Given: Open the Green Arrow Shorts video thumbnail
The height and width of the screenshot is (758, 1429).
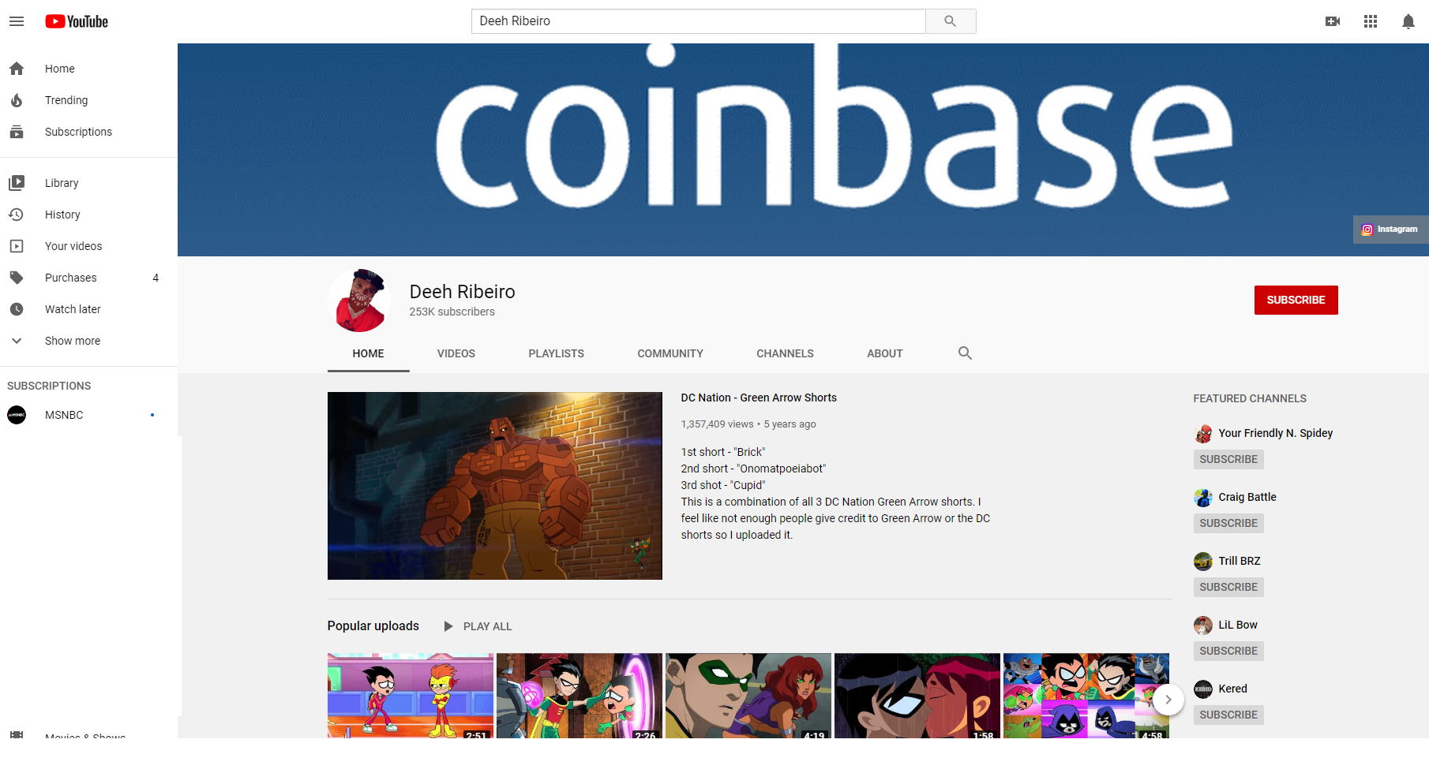Looking at the screenshot, I should (495, 486).
